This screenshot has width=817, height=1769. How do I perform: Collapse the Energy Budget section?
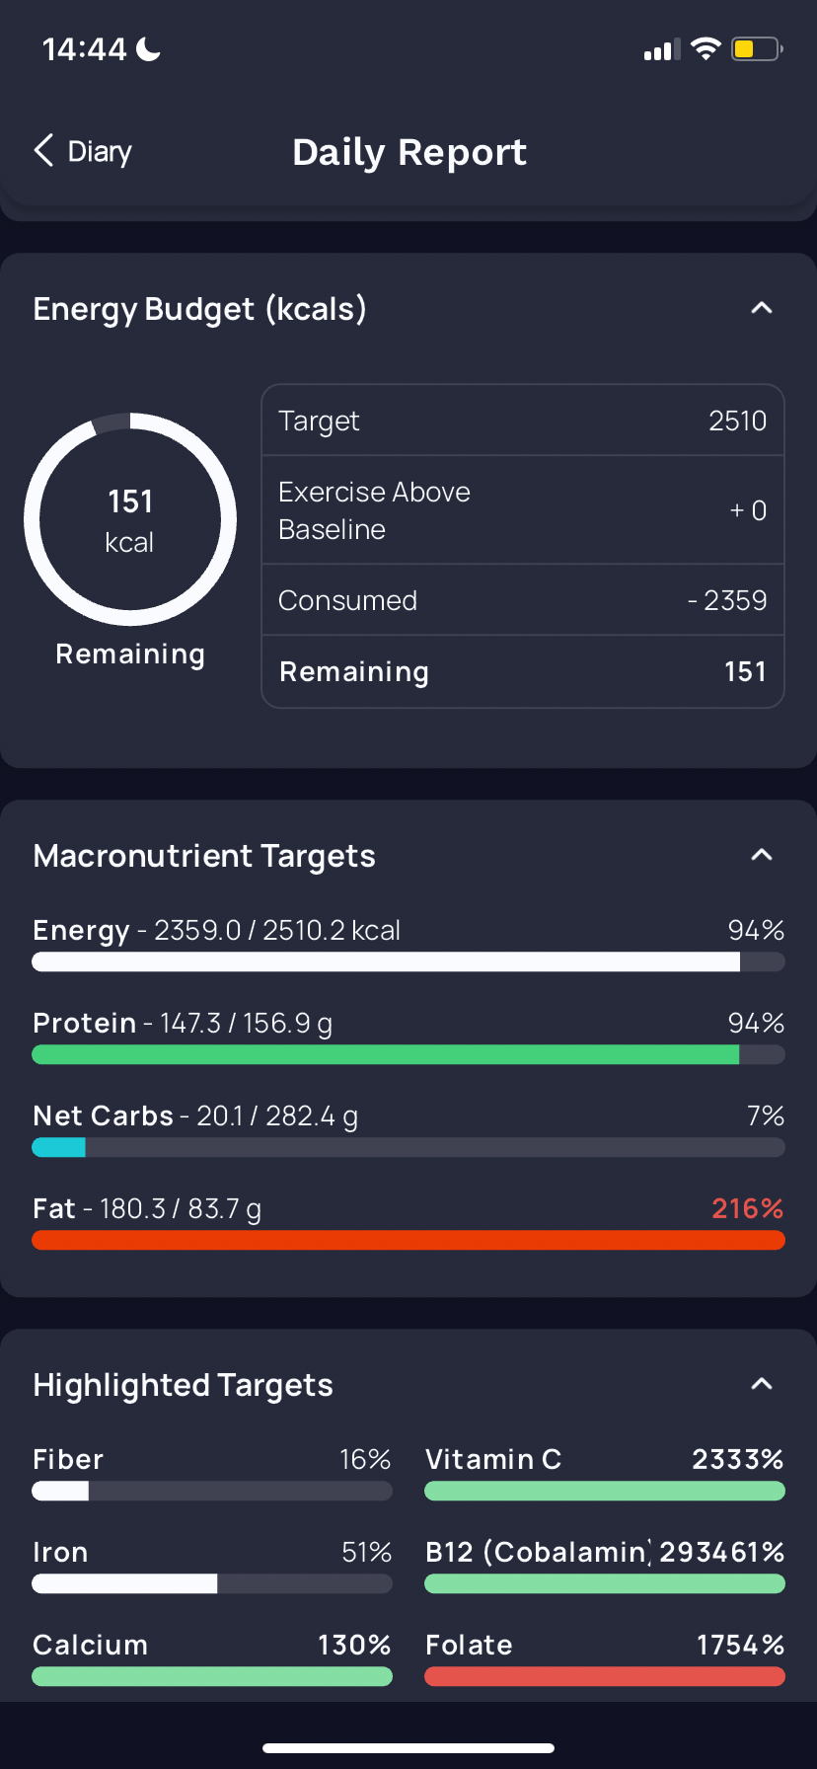point(761,308)
